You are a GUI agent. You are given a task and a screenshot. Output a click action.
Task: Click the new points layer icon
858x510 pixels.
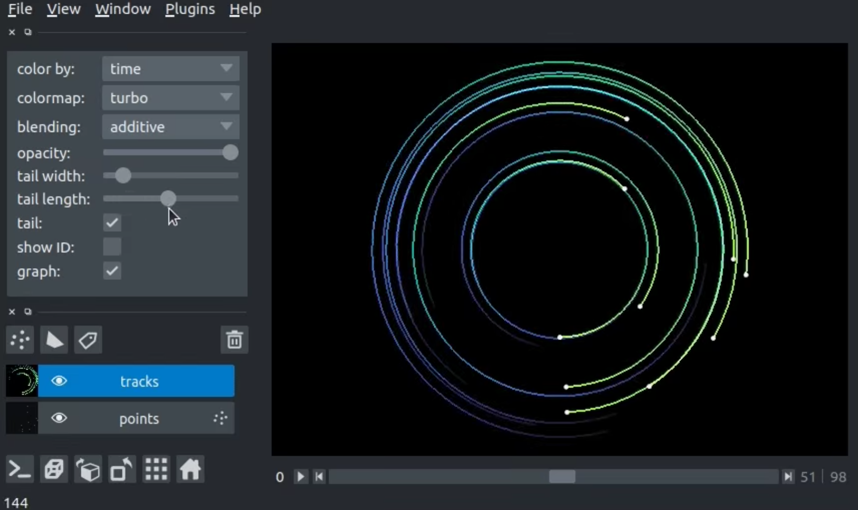click(20, 340)
